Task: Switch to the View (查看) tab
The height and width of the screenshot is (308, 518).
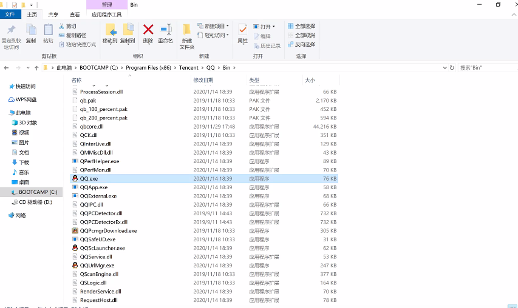Action: [75, 15]
